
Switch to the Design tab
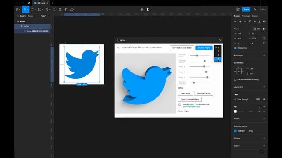click(237, 16)
